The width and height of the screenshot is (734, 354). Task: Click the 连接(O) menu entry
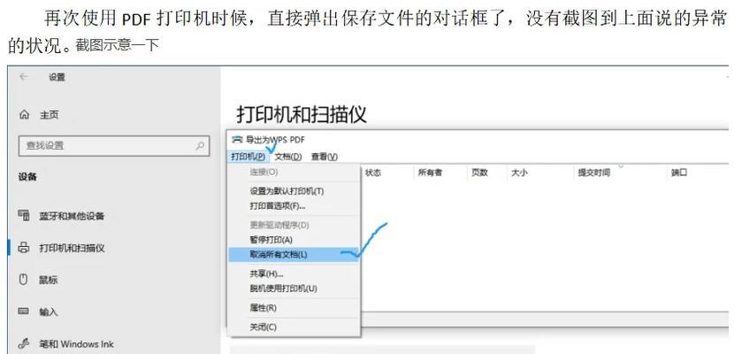(x=264, y=172)
